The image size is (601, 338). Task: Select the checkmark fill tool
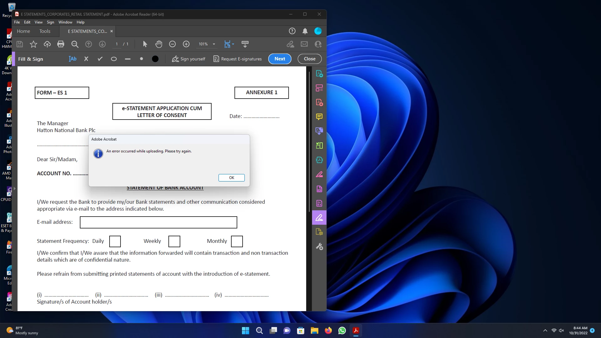tap(100, 59)
